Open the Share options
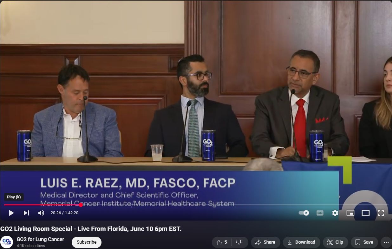392x249 pixels. click(265, 242)
